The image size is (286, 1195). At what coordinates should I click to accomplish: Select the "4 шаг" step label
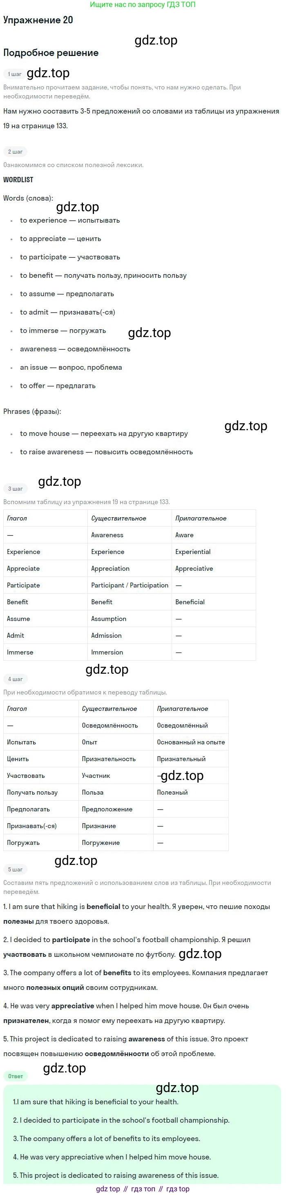click(x=16, y=679)
